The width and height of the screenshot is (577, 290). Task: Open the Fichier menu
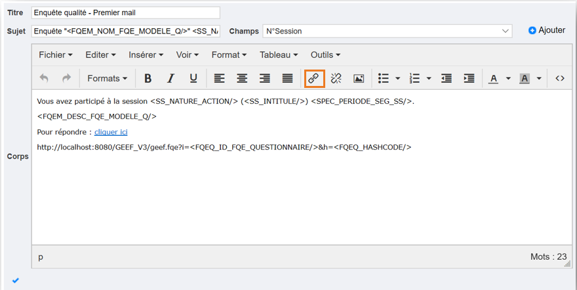[x=56, y=54]
